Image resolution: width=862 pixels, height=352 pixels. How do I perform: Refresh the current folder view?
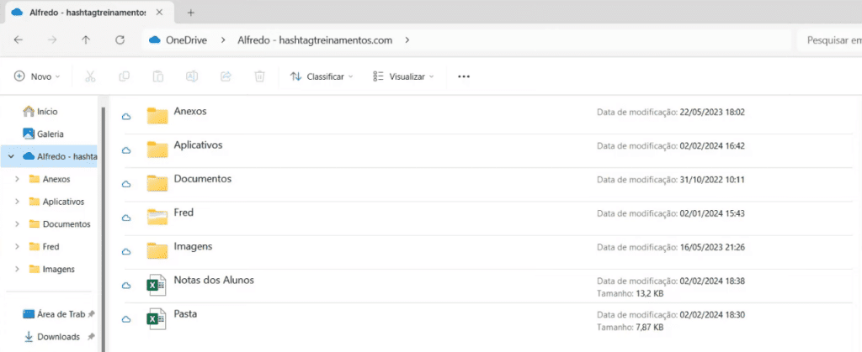click(120, 40)
